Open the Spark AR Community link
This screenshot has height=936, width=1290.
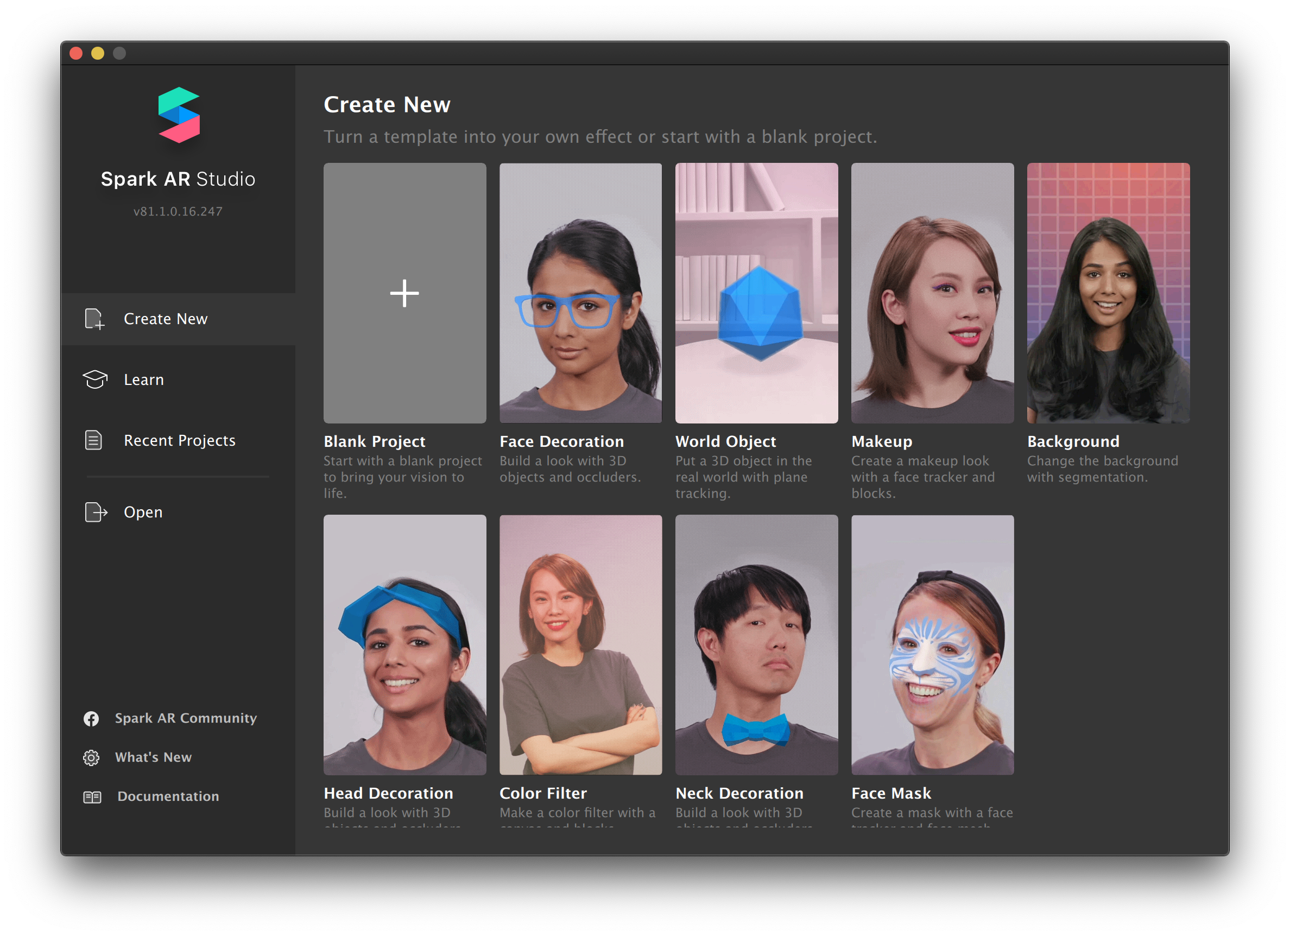click(186, 718)
